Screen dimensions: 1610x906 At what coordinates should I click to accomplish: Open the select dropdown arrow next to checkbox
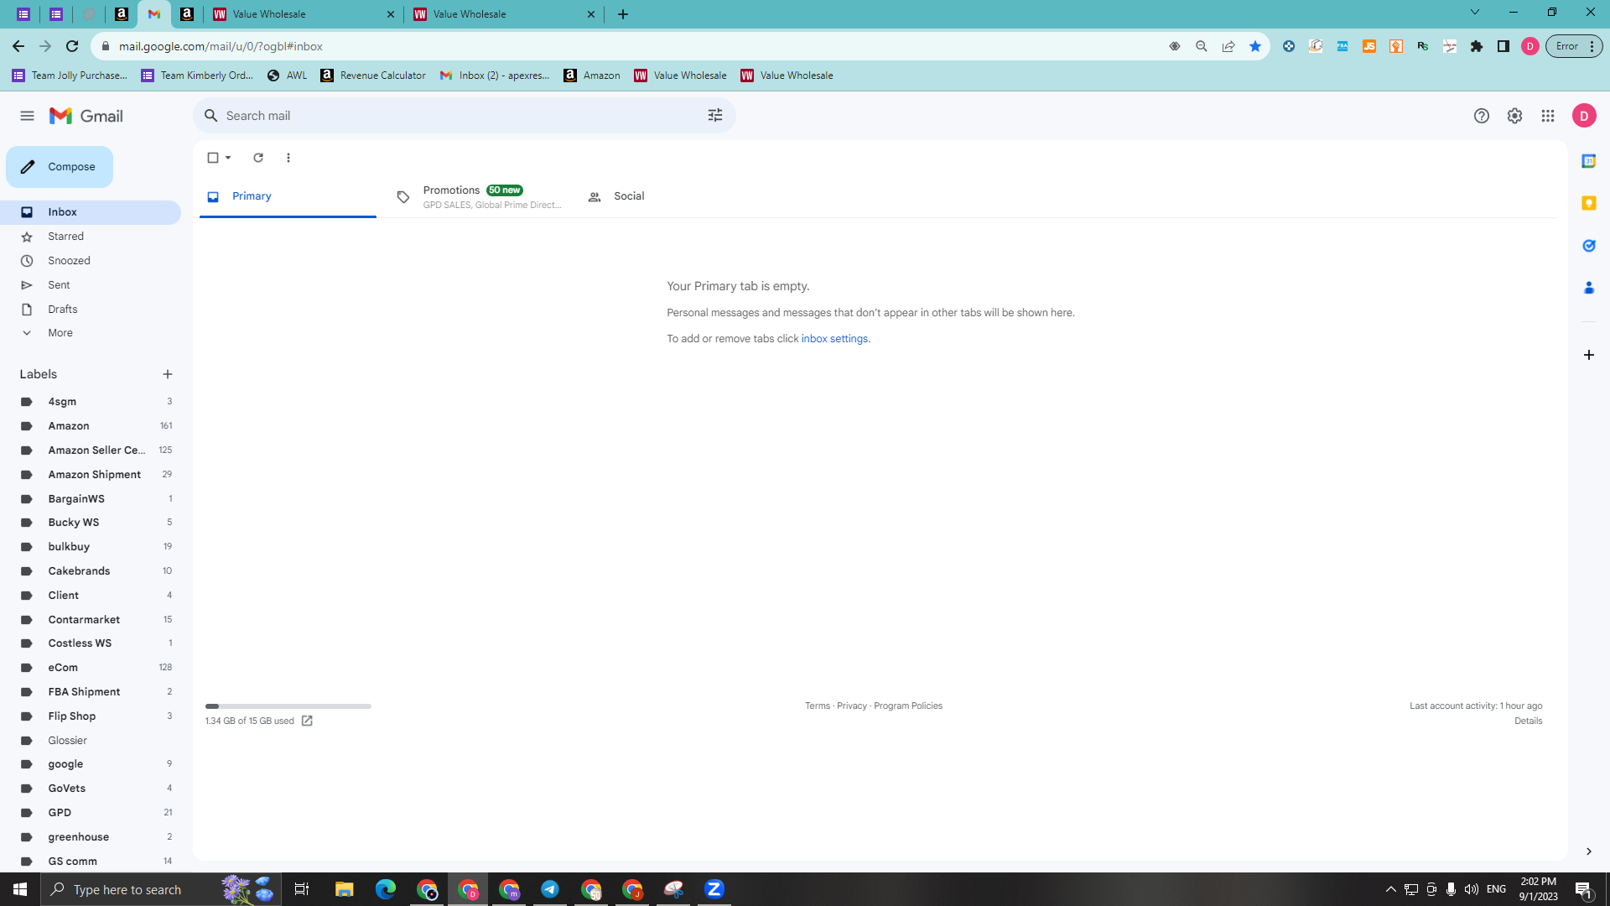tap(228, 158)
